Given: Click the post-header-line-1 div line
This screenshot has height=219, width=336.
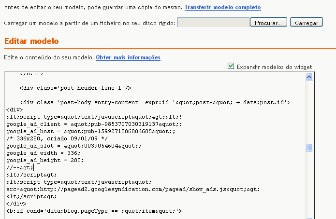Looking at the screenshot, I should pyautogui.click(x=75, y=88).
